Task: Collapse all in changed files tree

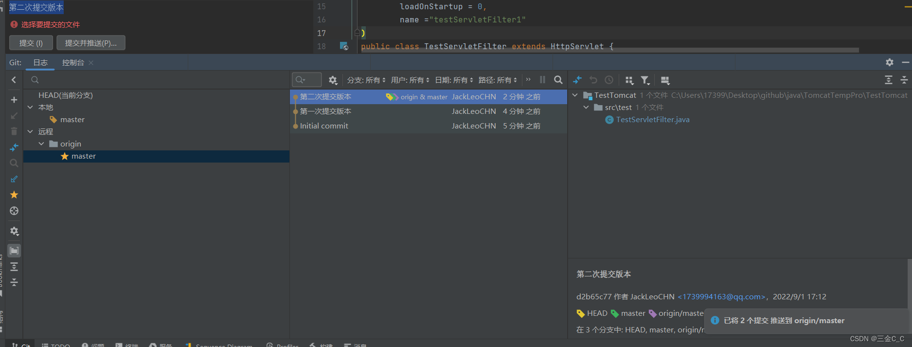Action: [904, 80]
